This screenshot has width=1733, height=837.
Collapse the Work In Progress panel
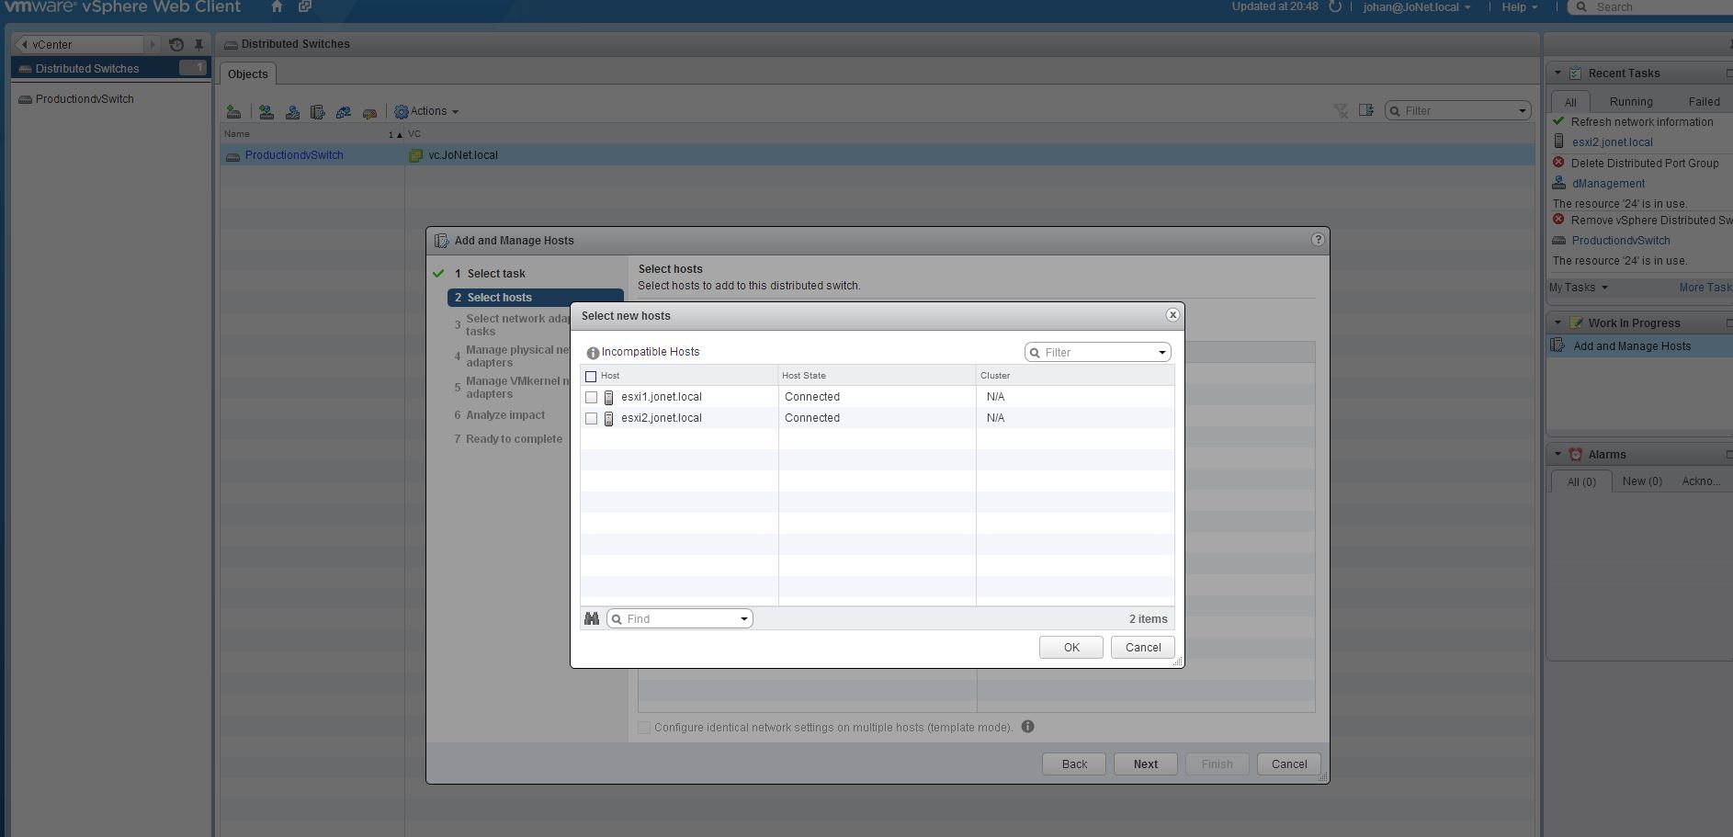1557,322
